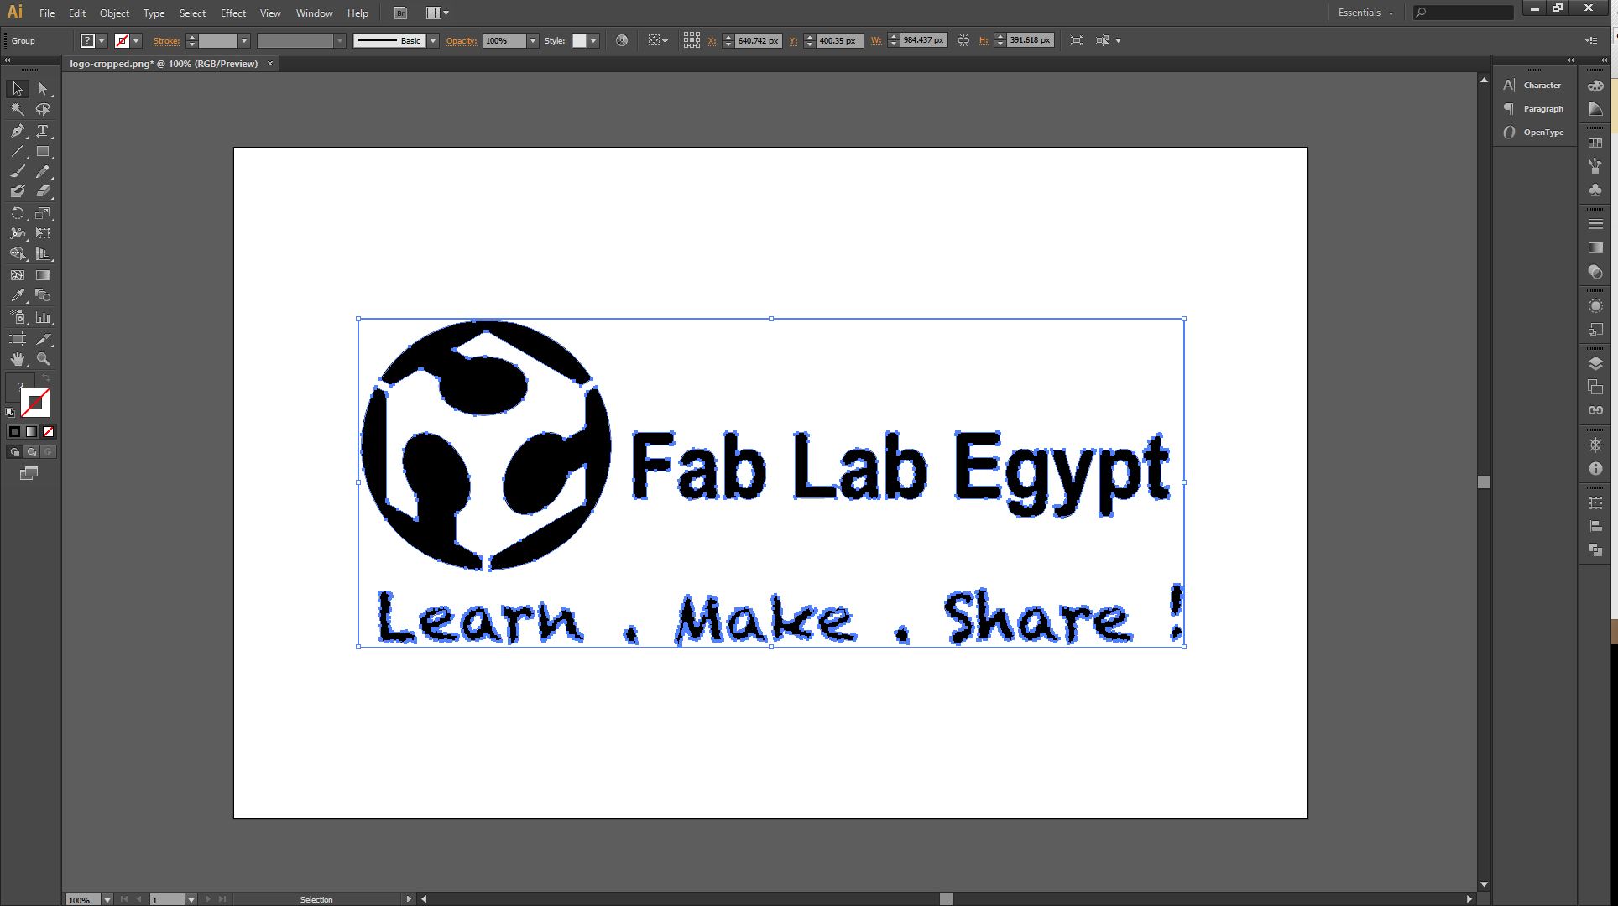Open the stroke color dropdown
The width and height of the screenshot is (1618, 906).
click(x=136, y=40)
